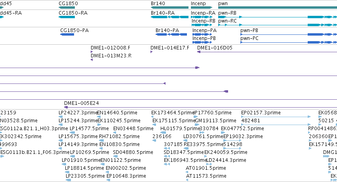Select the Incenp-RA transcript label

tap(203, 13)
